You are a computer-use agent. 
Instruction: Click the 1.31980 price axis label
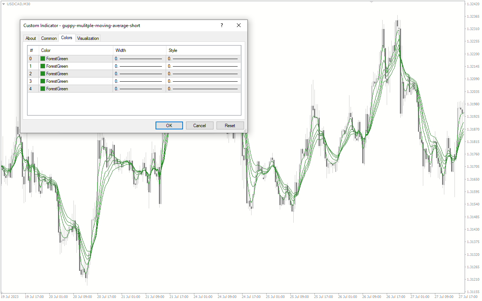tap(473, 104)
